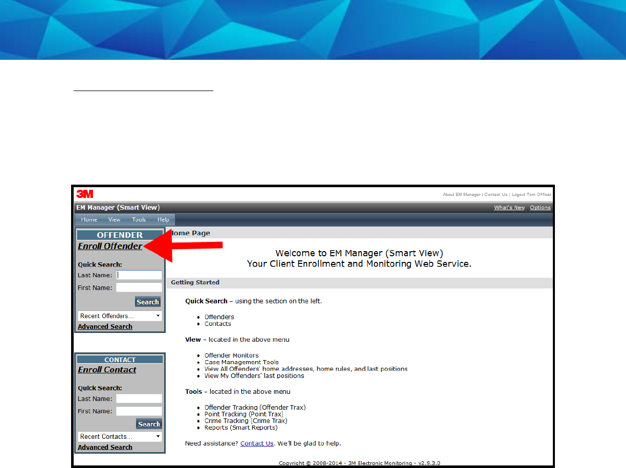This screenshot has width=626, height=468.
Task: Click the Enroll Contact link
Action: pos(107,370)
